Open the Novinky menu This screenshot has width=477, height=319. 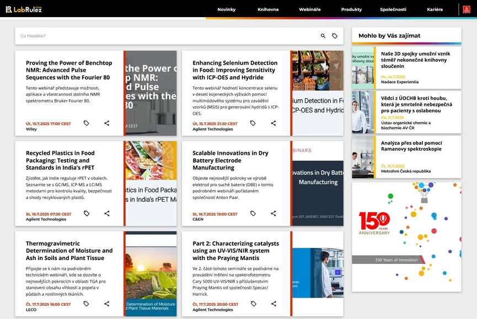(226, 9)
